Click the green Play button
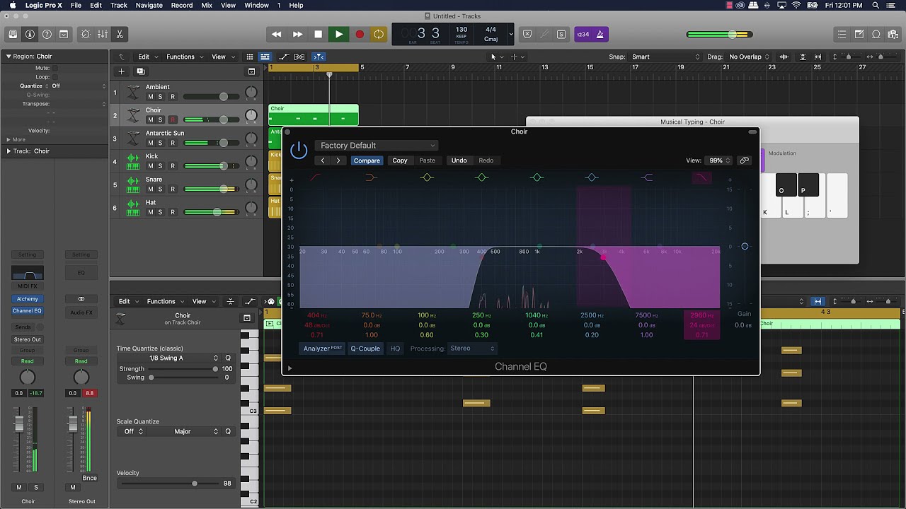This screenshot has width=906, height=509. 338,34
